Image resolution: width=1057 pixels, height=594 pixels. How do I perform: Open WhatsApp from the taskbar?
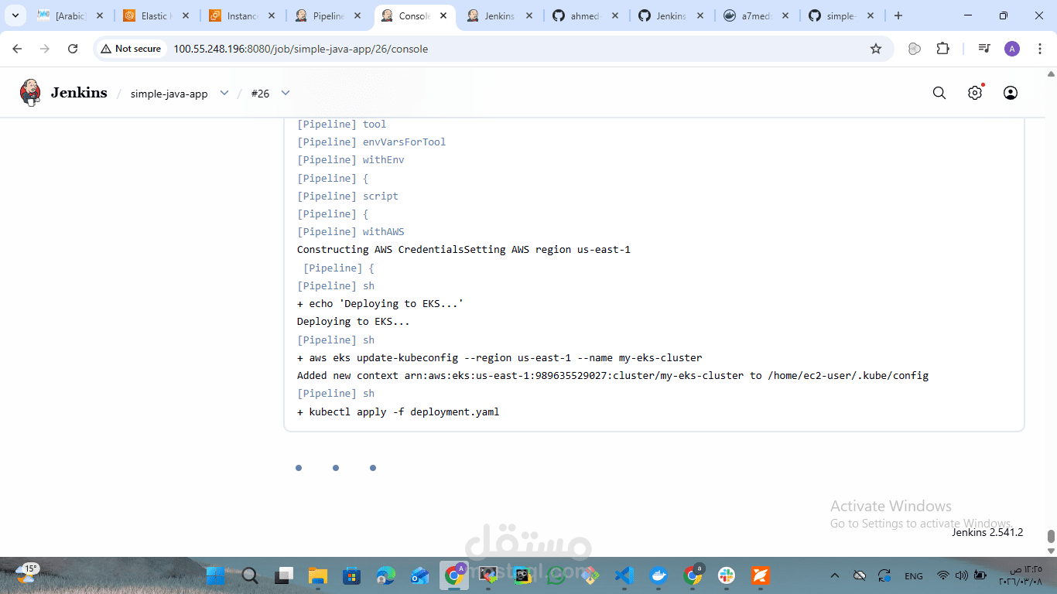coord(556,575)
